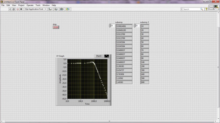Select subarray value 0,763958
Image resolution: width=220 pixels, height=123 pixels.
coord(124,74)
